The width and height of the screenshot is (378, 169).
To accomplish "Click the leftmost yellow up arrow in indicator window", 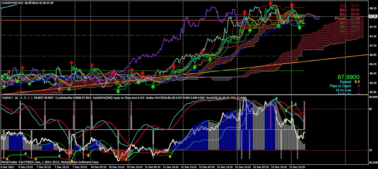I will click(7, 159).
